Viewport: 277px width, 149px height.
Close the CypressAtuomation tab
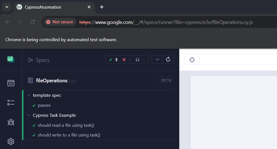pos(89,7)
